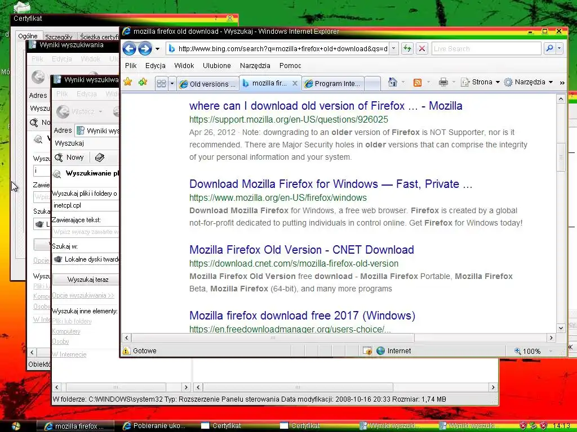577x432 pixels.
Task: Open the search provider dropdown arrow
Action: click(560, 48)
